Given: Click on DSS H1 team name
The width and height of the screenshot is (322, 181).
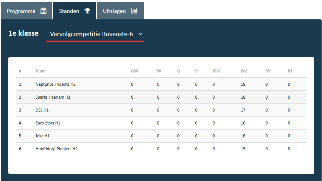Looking at the screenshot, I should coord(42,110).
